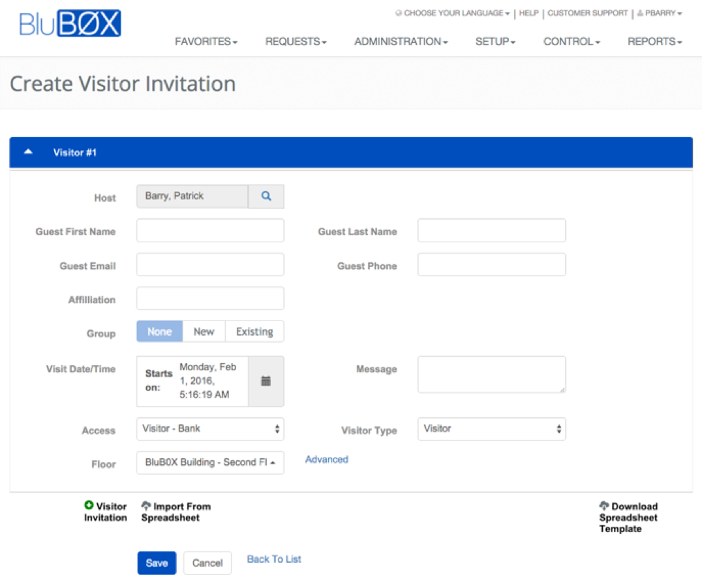Open the Administration menu
This screenshot has height=581, width=702.
click(x=401, y=42)
